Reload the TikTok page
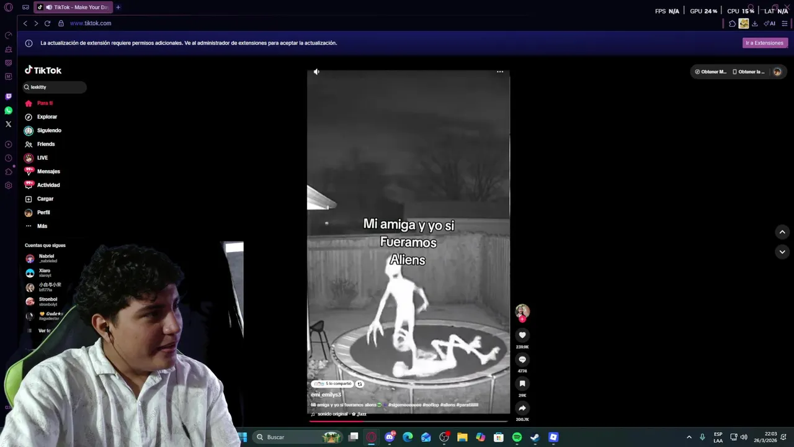 [47, 23]
